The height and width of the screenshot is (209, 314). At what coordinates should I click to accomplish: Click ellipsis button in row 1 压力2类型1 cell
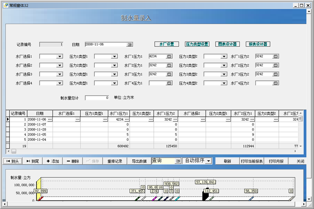(228, 119)
